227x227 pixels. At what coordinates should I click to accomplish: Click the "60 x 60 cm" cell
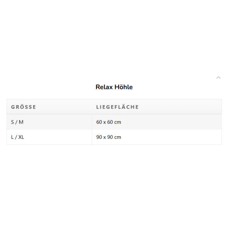tap(109, 122)
